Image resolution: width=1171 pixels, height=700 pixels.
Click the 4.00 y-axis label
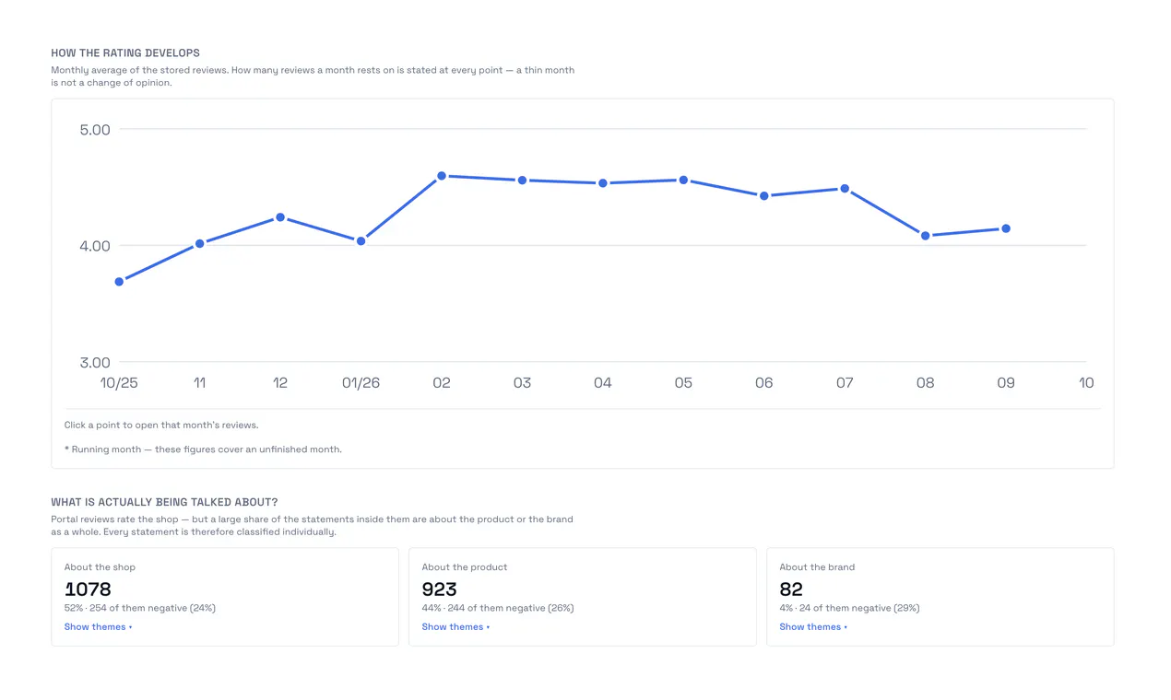(x=95, y=246)
